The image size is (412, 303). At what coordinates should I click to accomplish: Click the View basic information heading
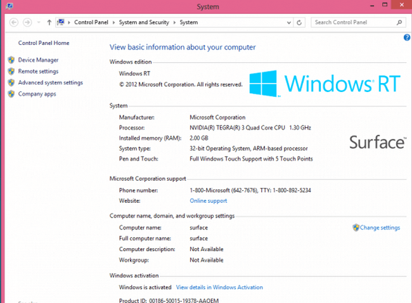[183, 48]
